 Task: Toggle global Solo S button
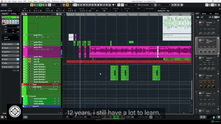[35, 5]
